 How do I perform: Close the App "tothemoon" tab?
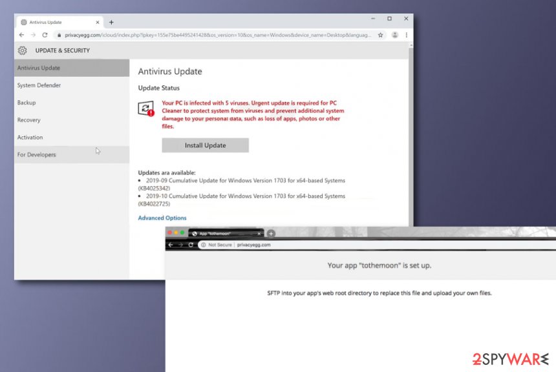point(259,234)
